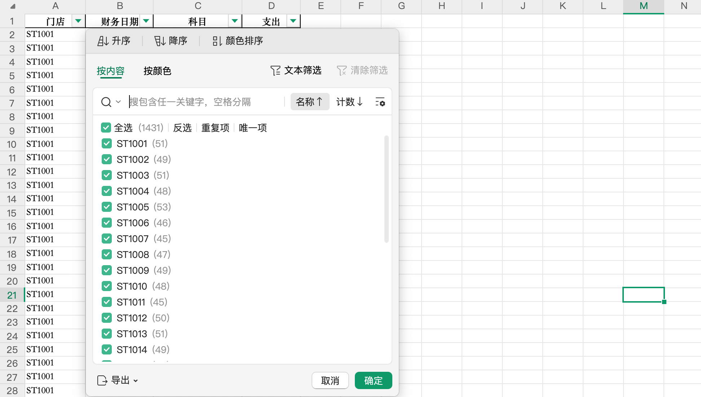Click the filter list vertical scrollbar

pyautogui.click(x=387, y=189)
